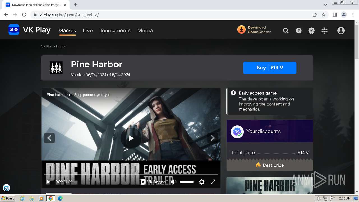Viewport: 359px width, 202px height.
Task: Open a new browser tab
Action: point(76,5)
